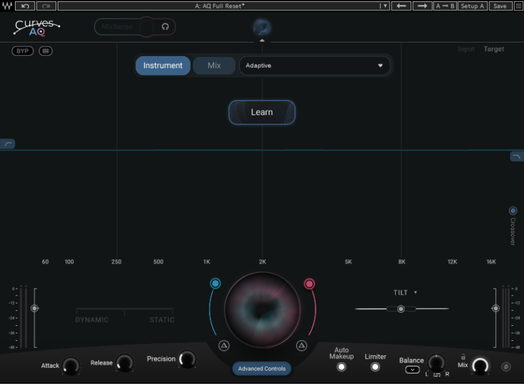This screenshot has width=524, height=384.
Task: Switch to the Mix tab
Action: (214, 65)
